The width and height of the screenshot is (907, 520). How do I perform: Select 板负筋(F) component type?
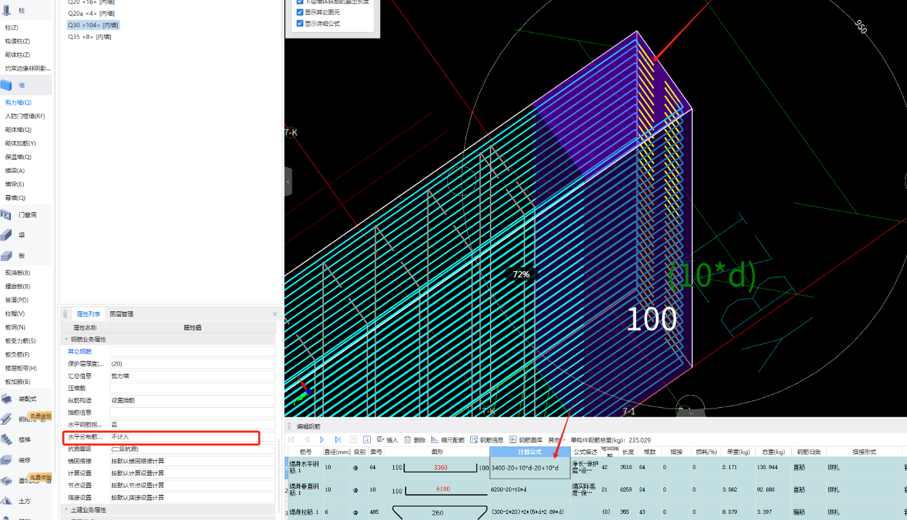18,354
